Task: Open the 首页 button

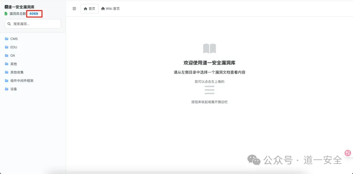Action: point(89,9)
